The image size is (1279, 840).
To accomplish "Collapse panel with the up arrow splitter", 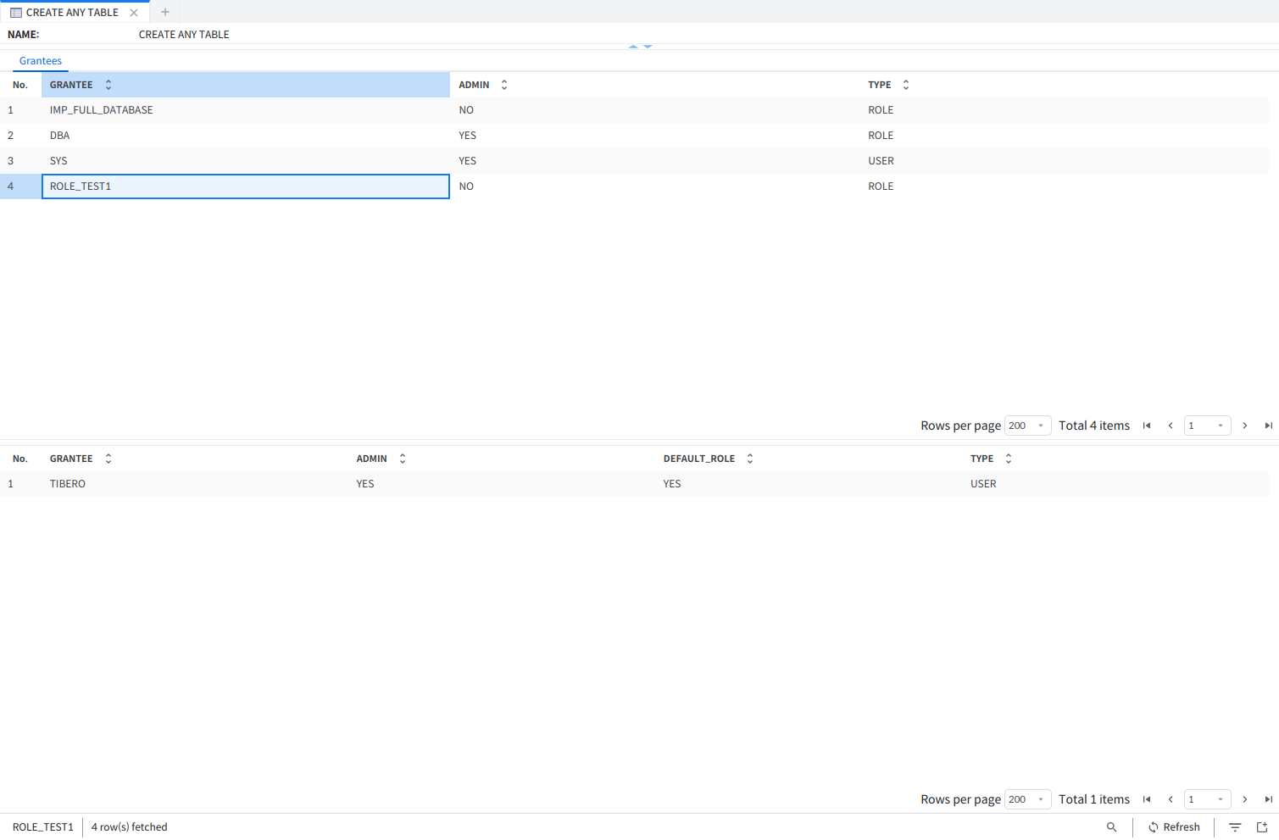I will [x=633, y=47].
